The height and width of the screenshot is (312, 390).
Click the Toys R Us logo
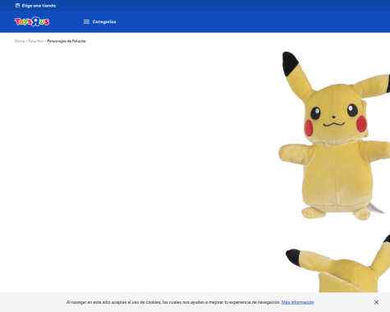(x=32, y=21)
